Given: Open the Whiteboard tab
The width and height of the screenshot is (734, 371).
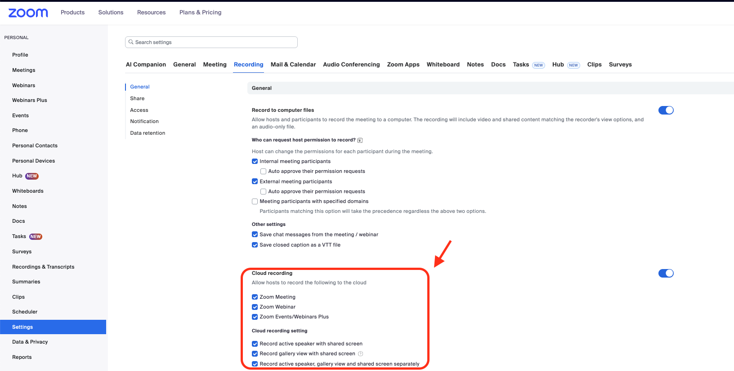Looking at the screenshot, I should (x=443, y=65).
